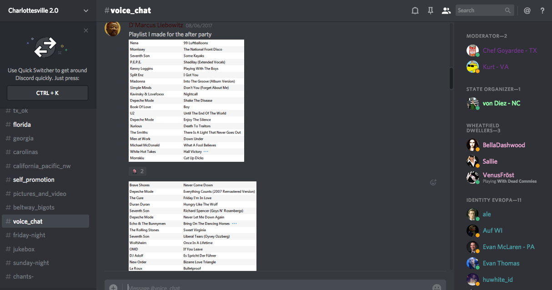Toggle the member list panel
This screenshot has height=290, width=552.
pos(446,10)
